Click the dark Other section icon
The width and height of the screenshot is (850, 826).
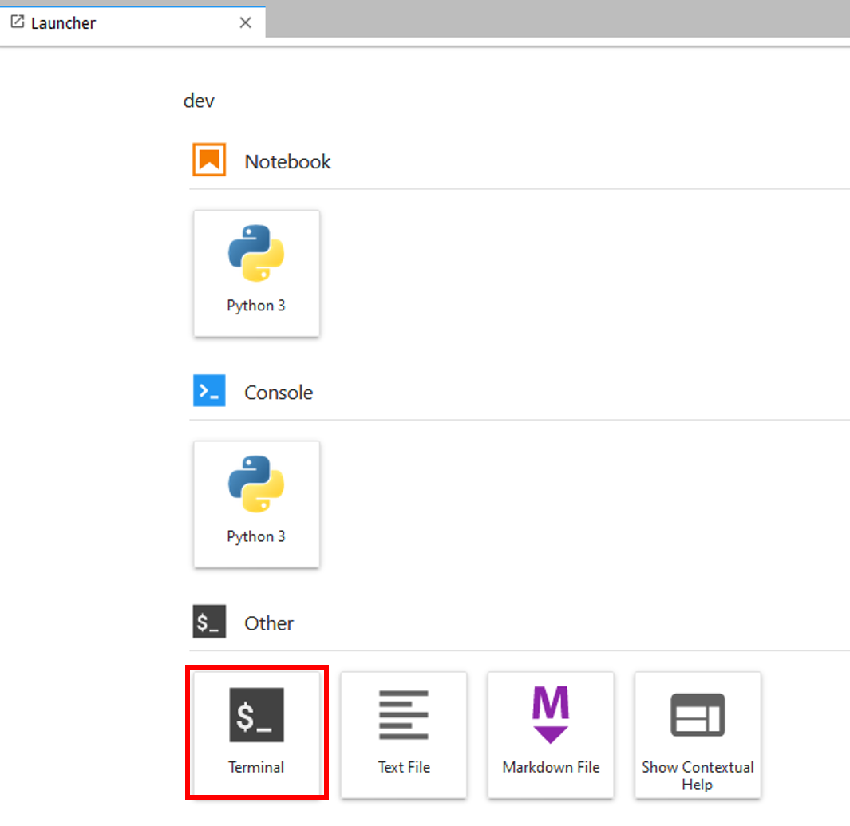[x=209, y=622]
